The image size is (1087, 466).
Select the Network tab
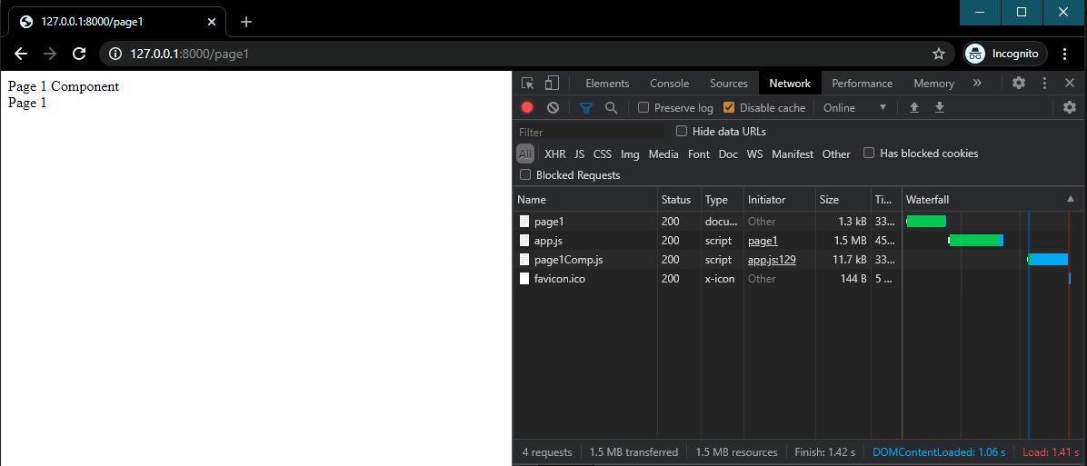(790, 83)
